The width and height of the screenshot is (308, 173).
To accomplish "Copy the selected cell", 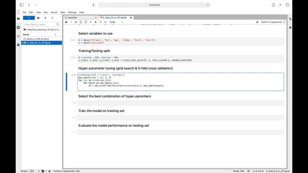I will pyautogui.click(x=81, y=22).
